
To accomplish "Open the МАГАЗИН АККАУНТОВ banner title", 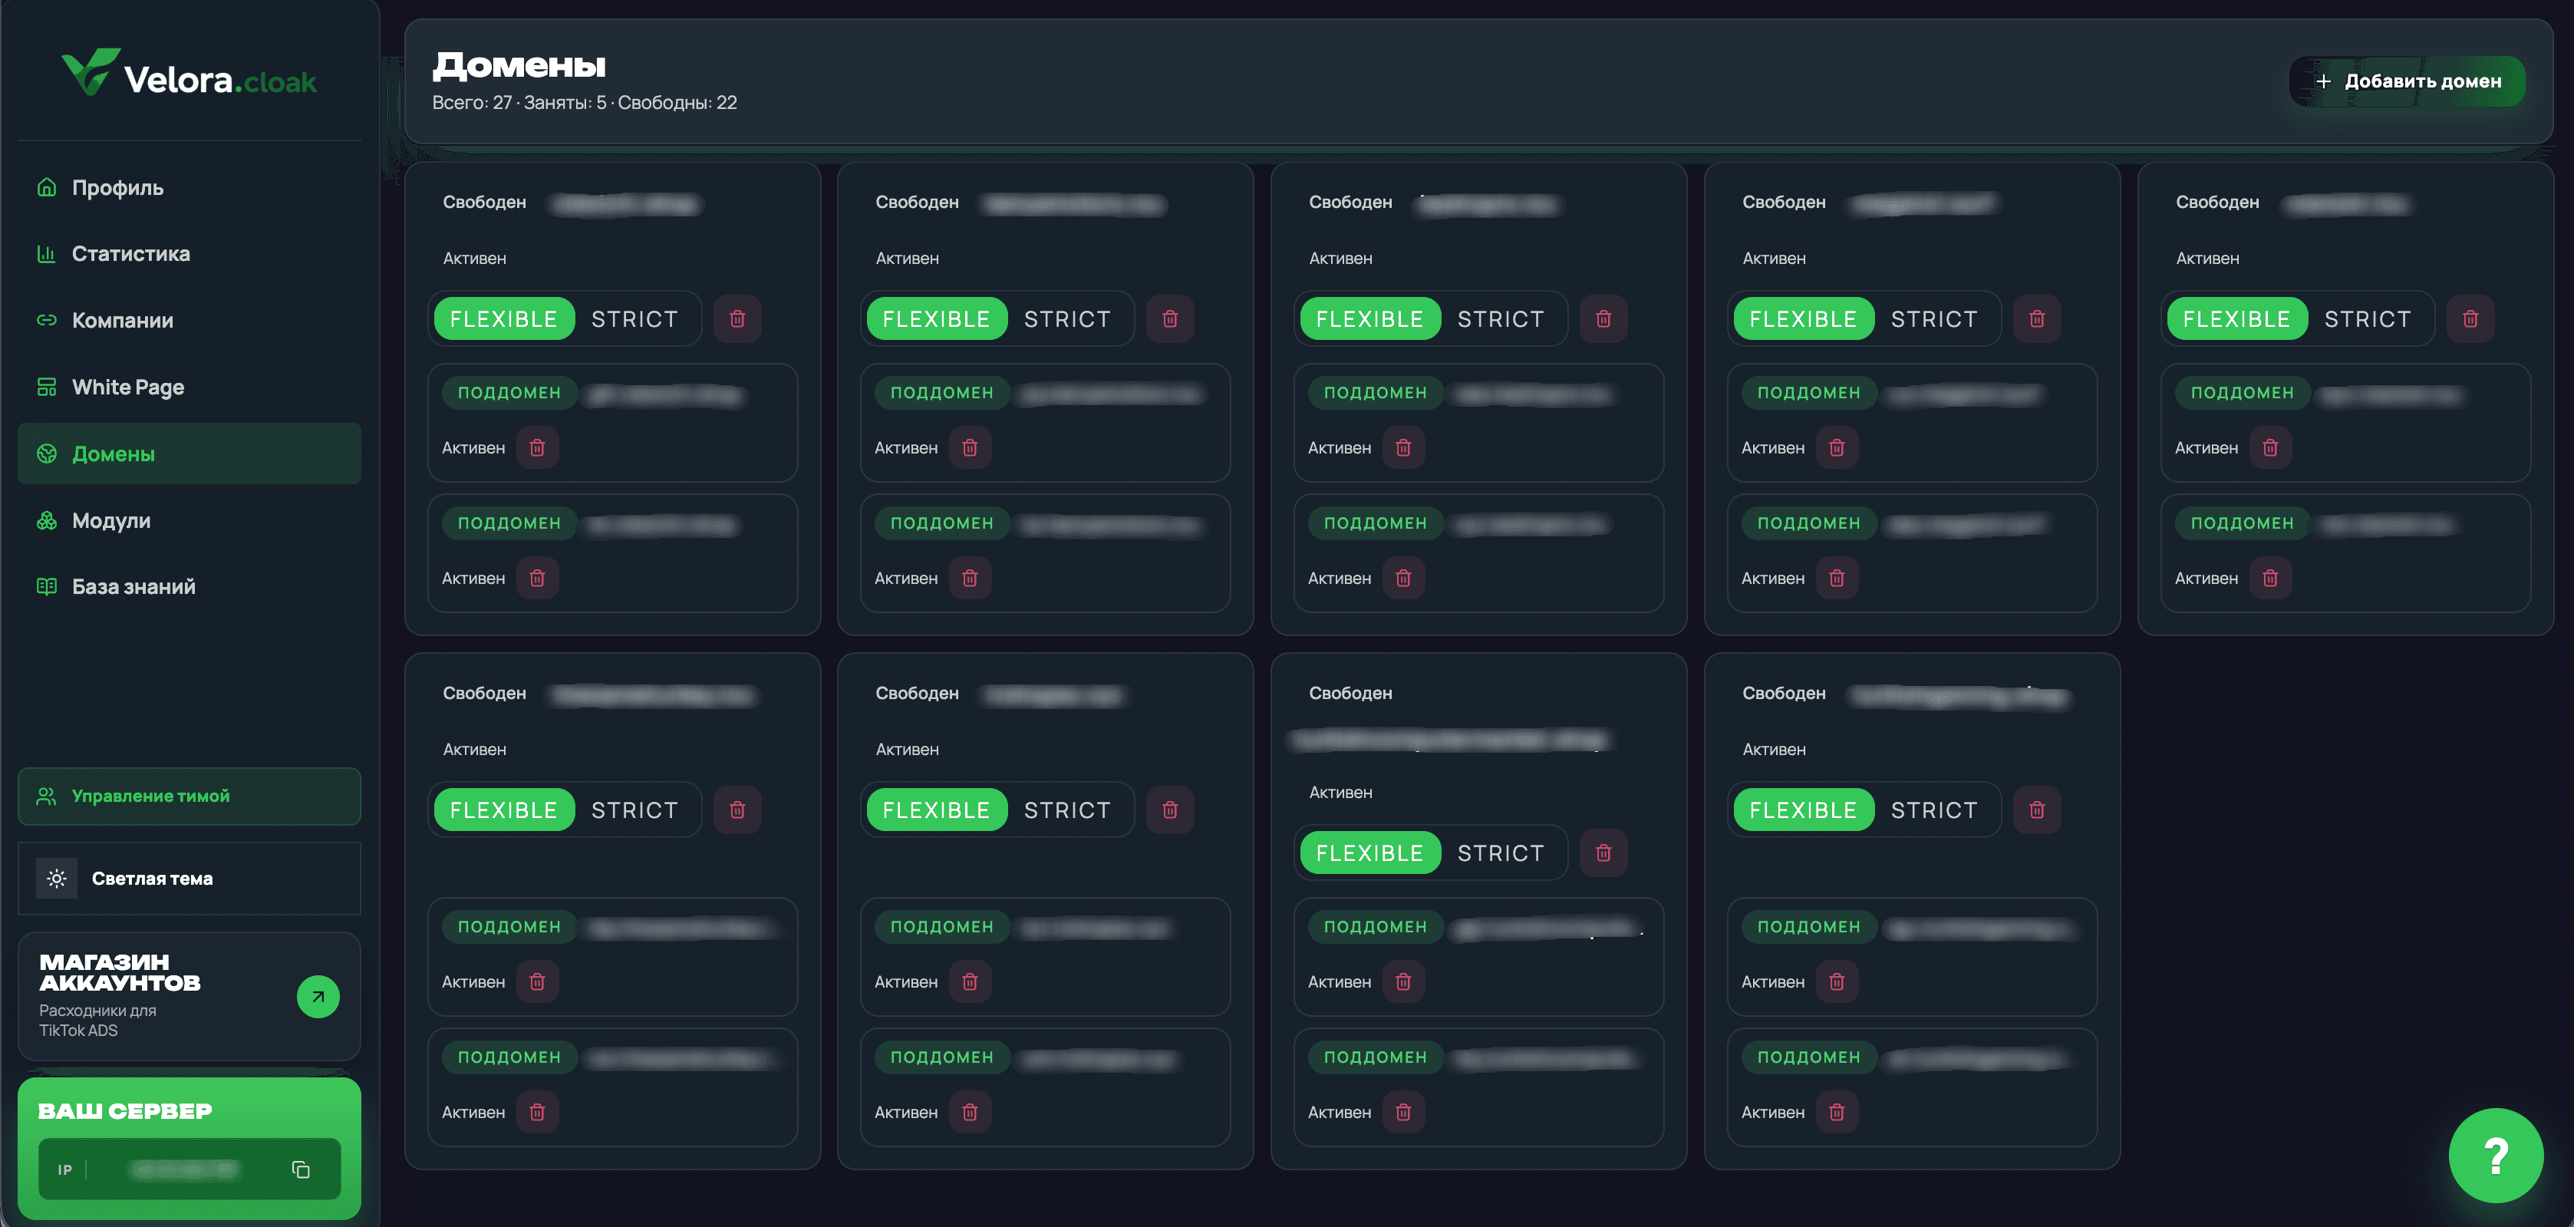I will click(120, 972).
